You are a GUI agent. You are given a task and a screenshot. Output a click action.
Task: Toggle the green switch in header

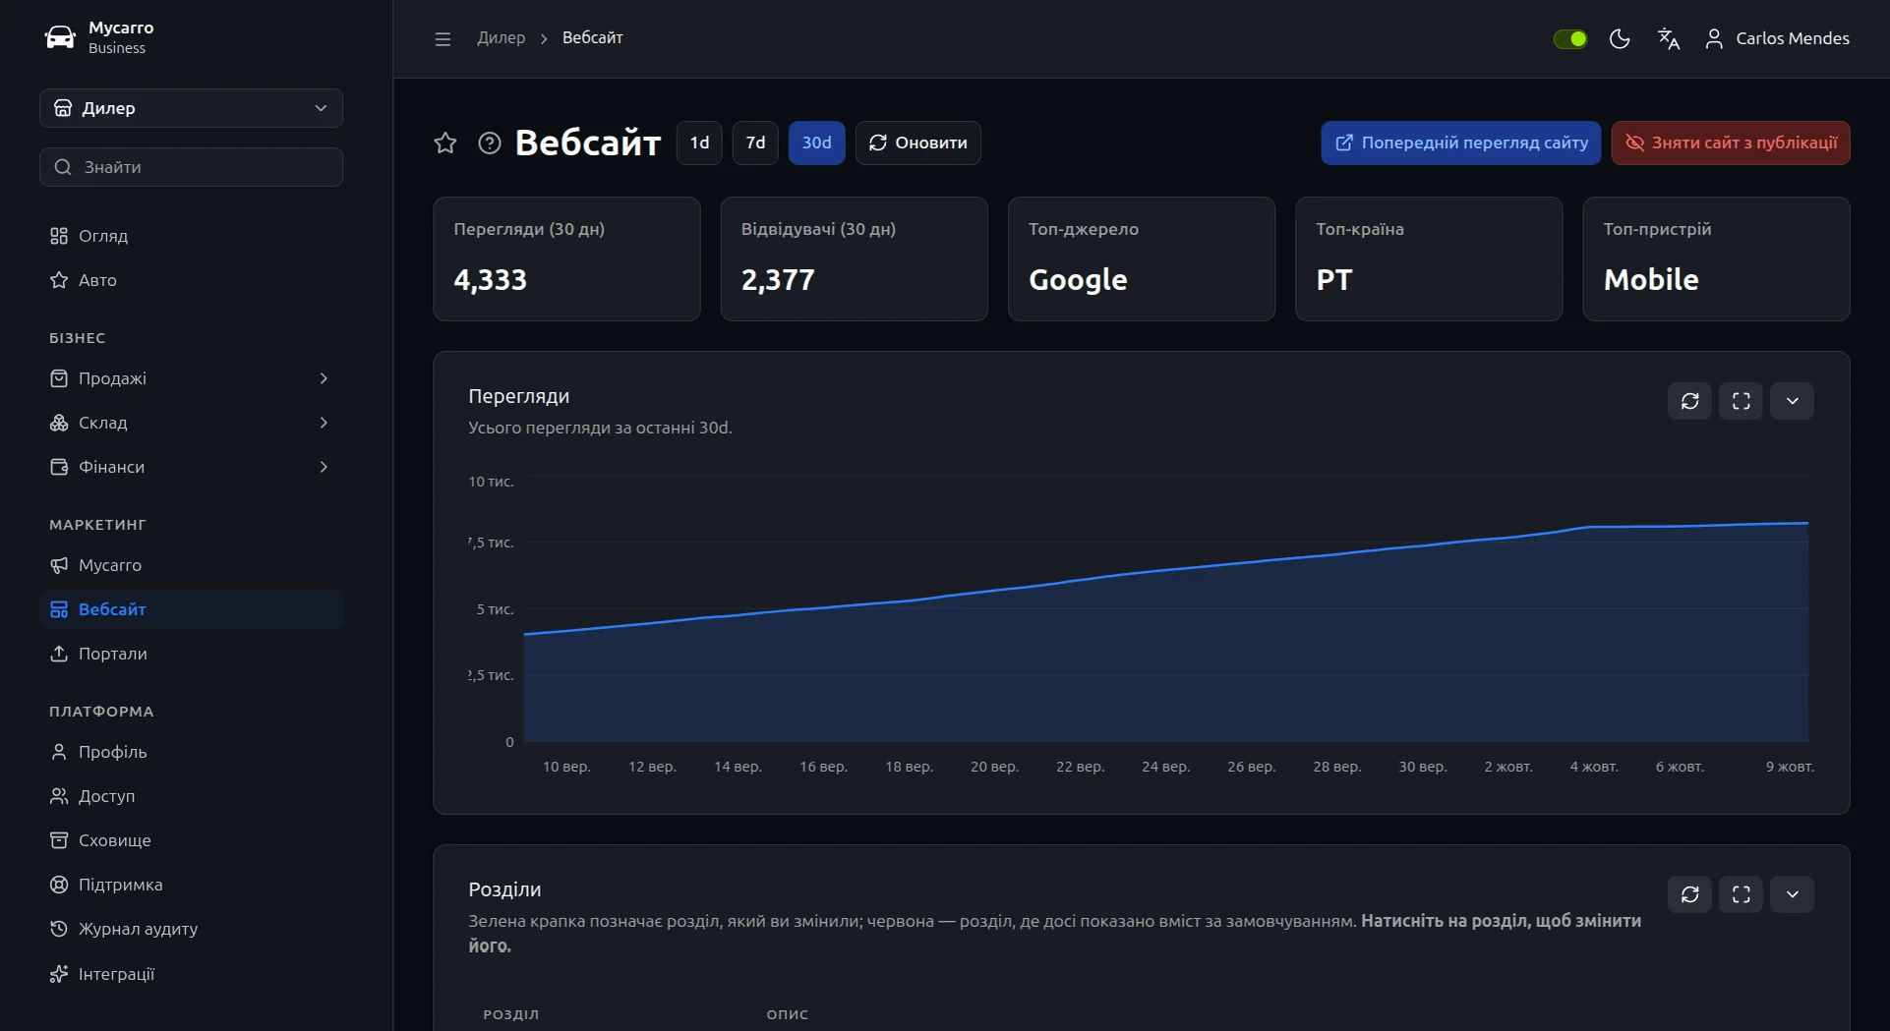[x=1570, y=39]
